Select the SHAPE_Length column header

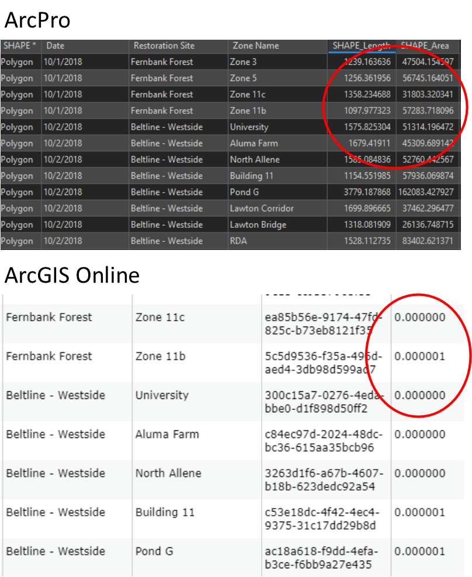pos(362,46)
